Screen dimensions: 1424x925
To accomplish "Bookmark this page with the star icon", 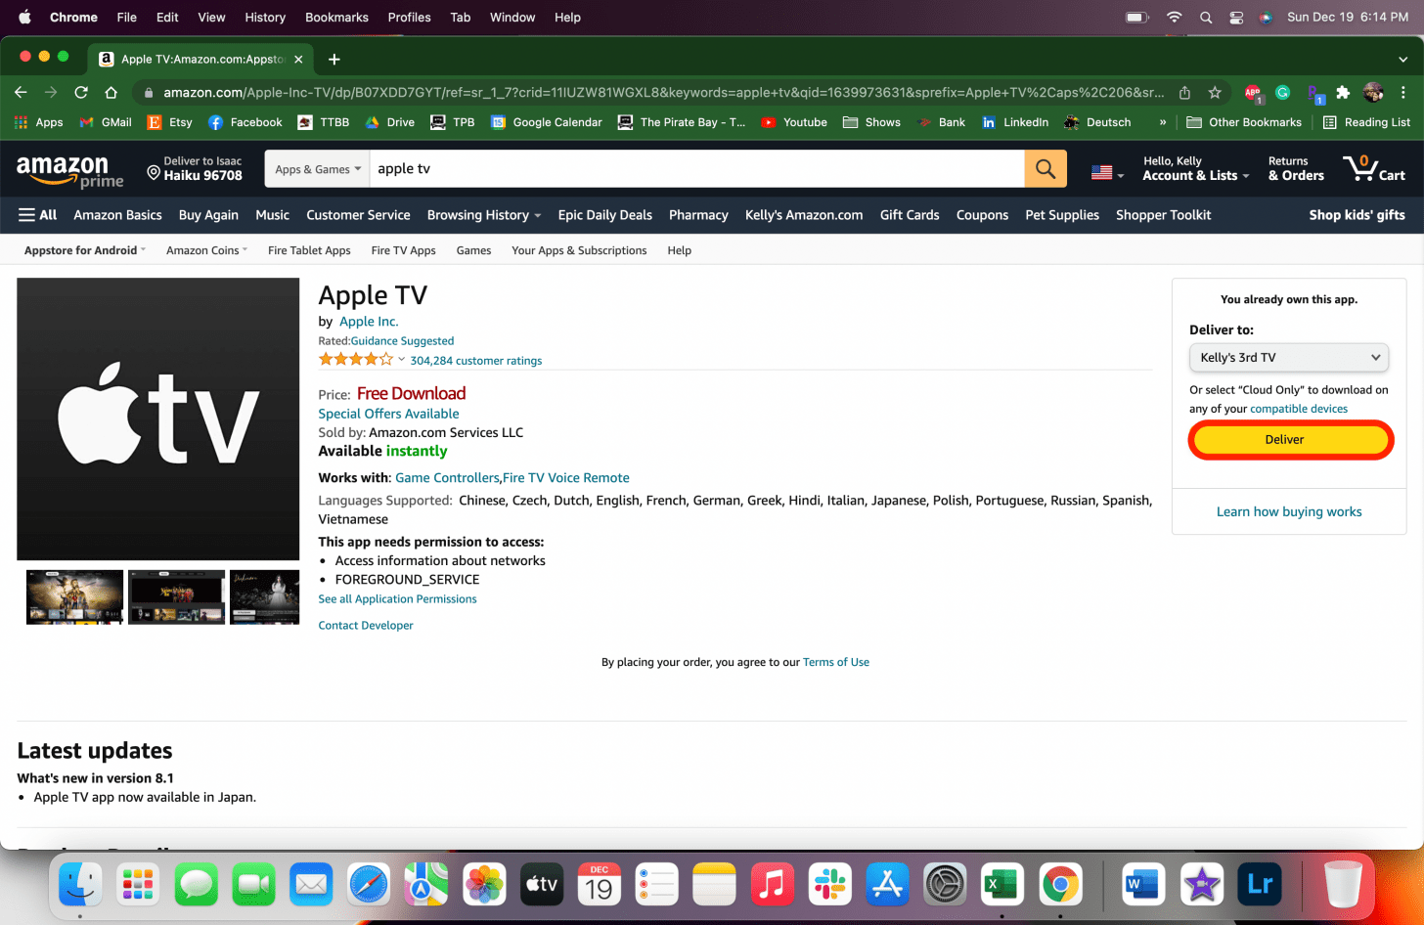I will point(1215,92).
